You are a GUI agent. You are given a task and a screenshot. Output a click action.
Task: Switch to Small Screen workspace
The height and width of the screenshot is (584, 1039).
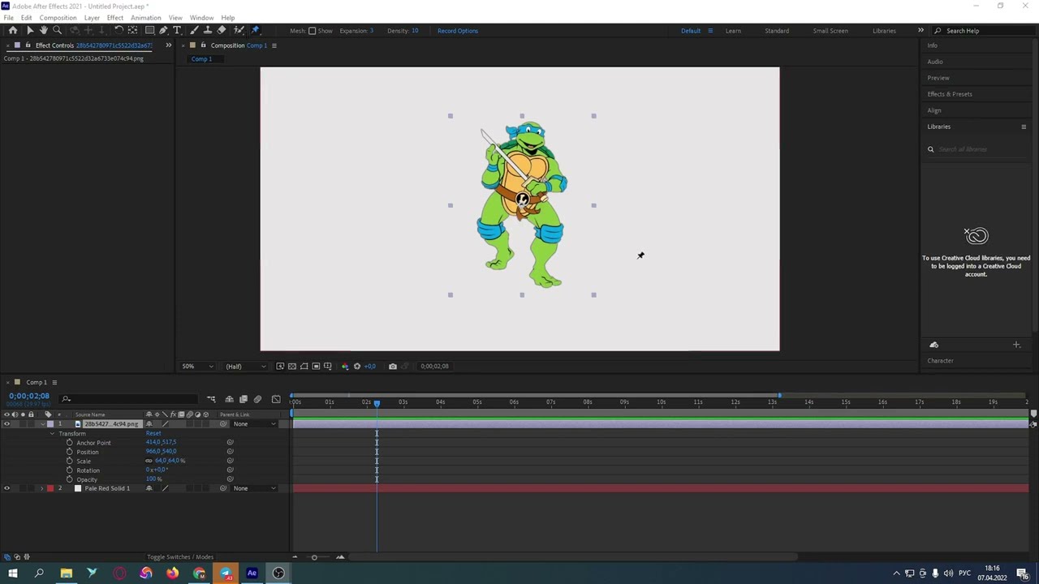click(x=830, y=31)
